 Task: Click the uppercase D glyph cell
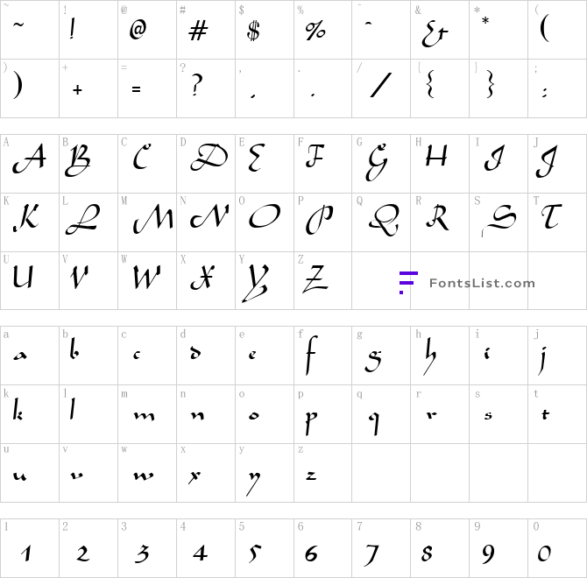[x=206, y=164]
